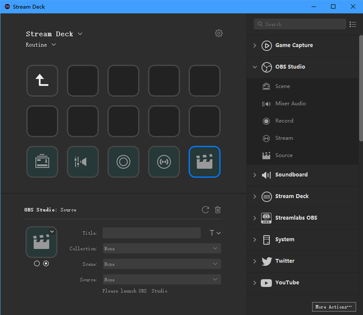
Task: Click the Source key icon preview thumbnail
Action: coord(41,242)
